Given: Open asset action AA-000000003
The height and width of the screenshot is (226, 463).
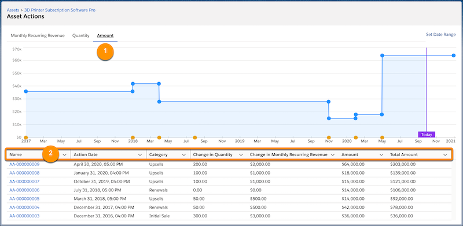Looking at the screenshot, I should click(24, 216).
